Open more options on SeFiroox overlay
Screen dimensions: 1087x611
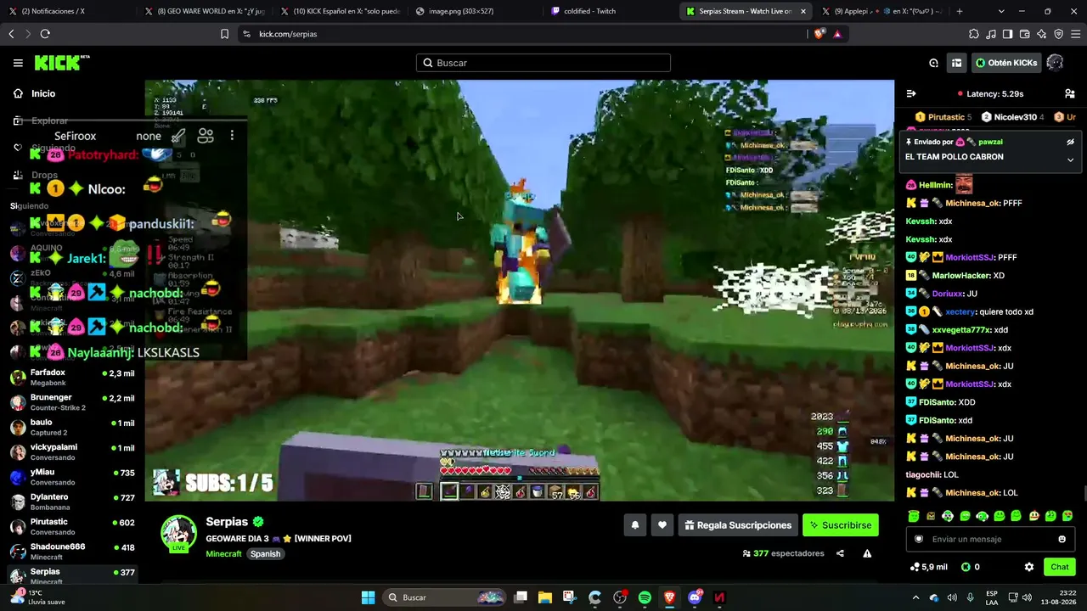point(232,136)
